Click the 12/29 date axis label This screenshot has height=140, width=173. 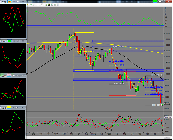coord(109,134)
